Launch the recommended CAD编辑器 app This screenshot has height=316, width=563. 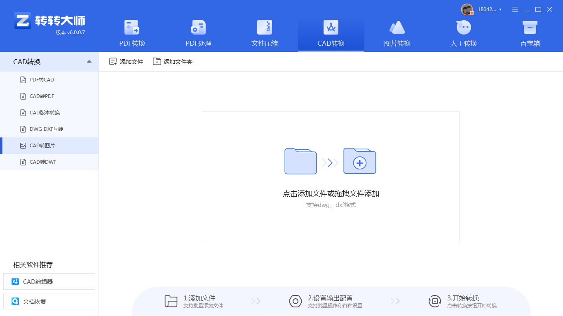(x=49, y=281)
